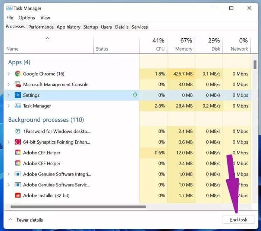Image resolution: width=261 pixels, height=231 pixels.
Task: Click the End task button
Action: point(239,220)
